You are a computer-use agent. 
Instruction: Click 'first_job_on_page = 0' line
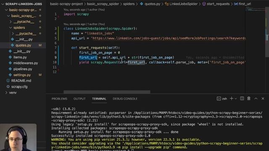coord(100,53)
